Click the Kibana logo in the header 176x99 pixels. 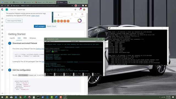coord(2,10)
